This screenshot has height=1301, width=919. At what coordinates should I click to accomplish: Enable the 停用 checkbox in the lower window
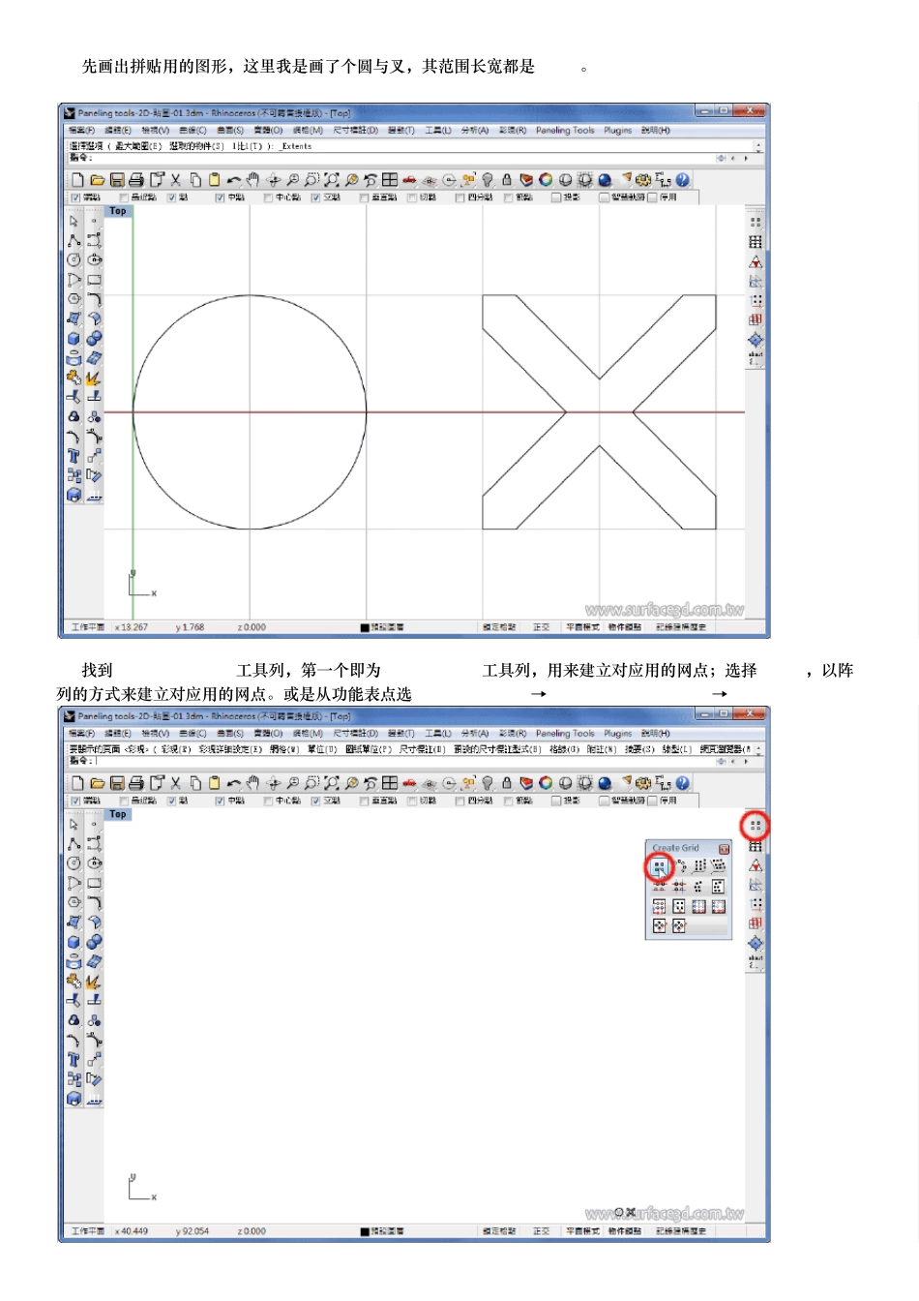(x=652, y=801)
